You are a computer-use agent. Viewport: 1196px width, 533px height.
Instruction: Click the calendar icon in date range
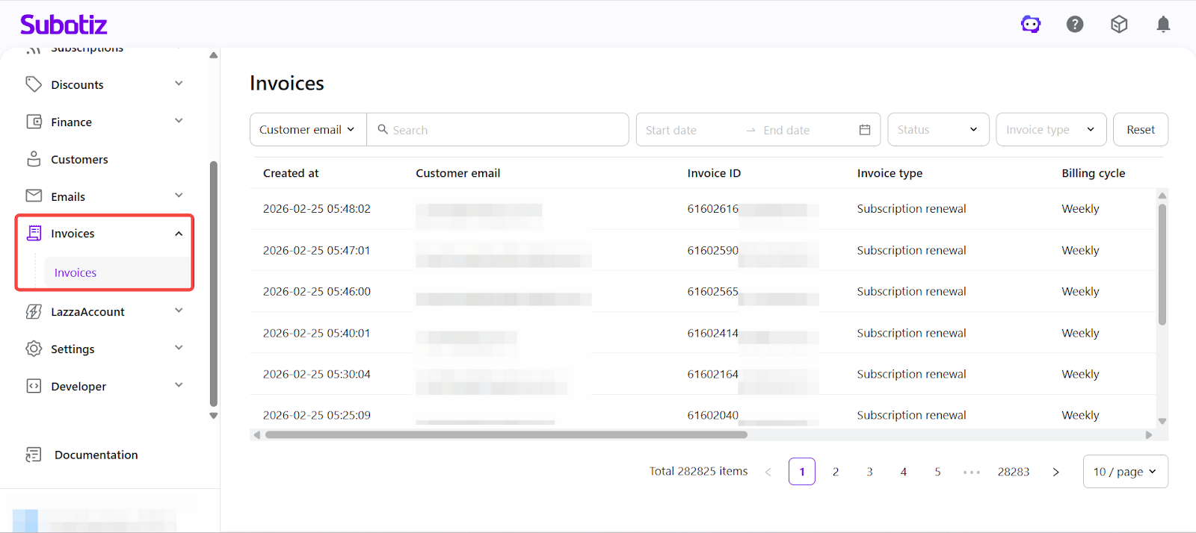865,130
